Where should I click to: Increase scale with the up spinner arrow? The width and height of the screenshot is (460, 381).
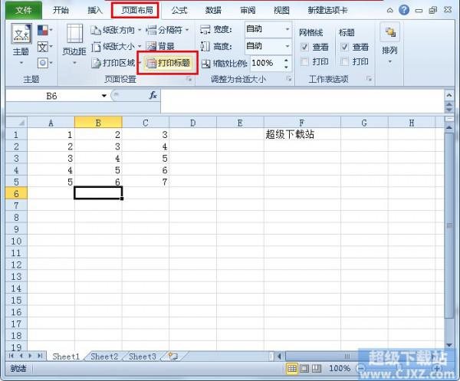286,60
